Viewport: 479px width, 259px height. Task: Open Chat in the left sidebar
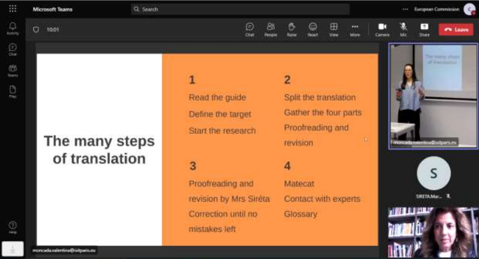tap(12, 49)
